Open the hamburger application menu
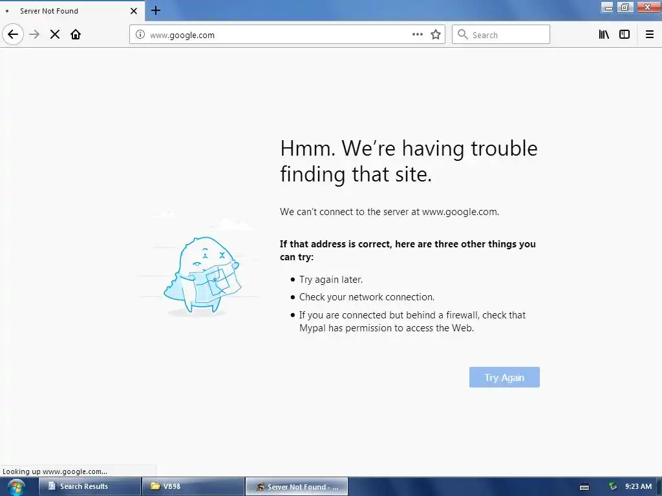This screenshot has height=496, width=662. (x=650, y=35)
